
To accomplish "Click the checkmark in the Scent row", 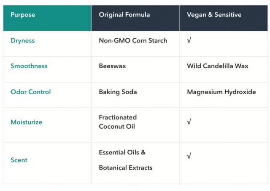I will (x=189, y=156).
